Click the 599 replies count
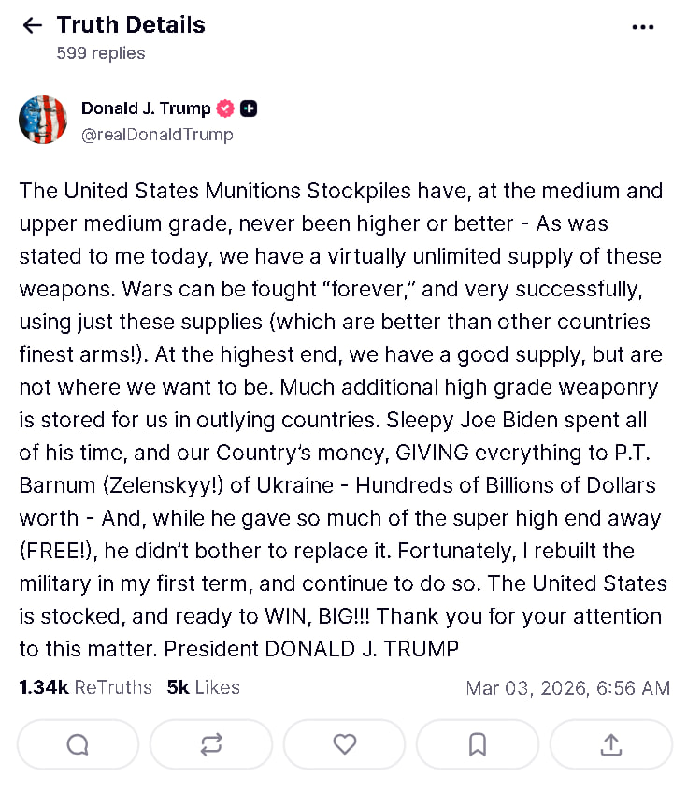The image size is (687, 792). point(101,53)
